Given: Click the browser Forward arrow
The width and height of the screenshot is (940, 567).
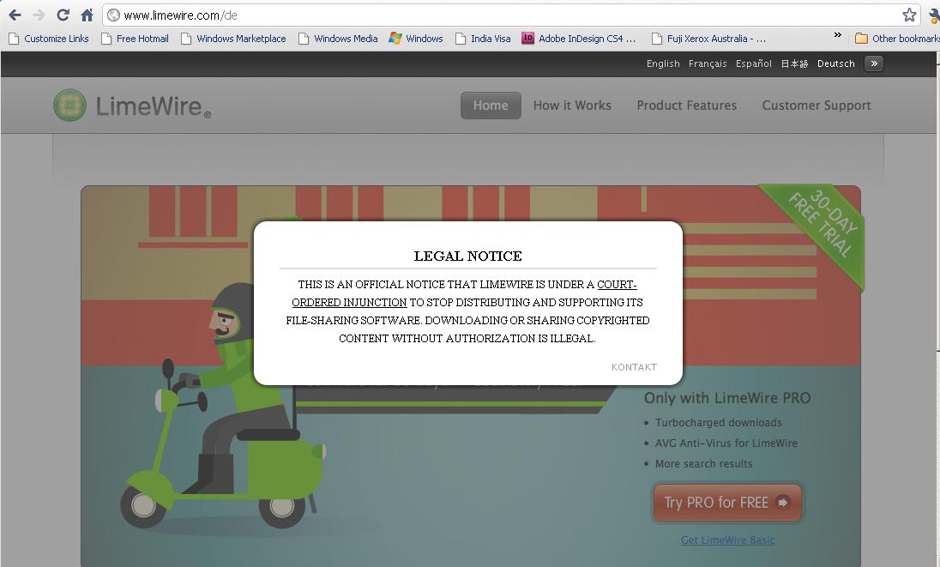Looking at the screenshot, I should [39, 15].
